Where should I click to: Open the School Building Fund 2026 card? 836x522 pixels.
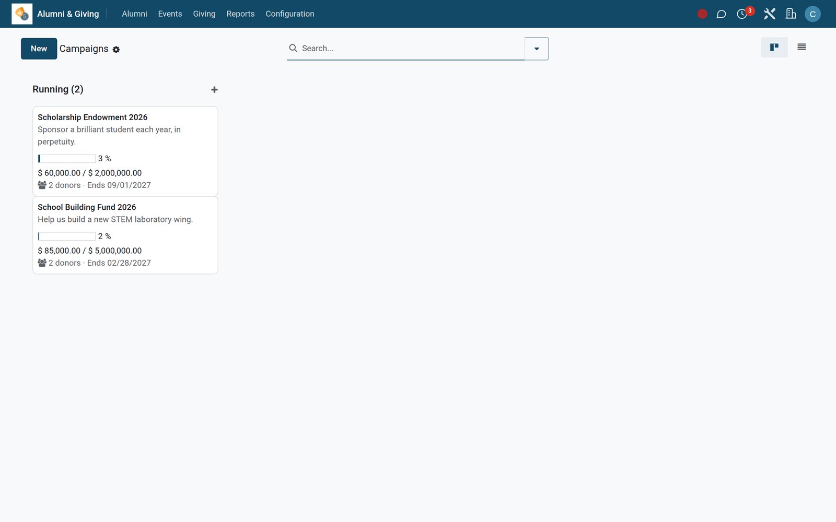click(x=125, y=235)
